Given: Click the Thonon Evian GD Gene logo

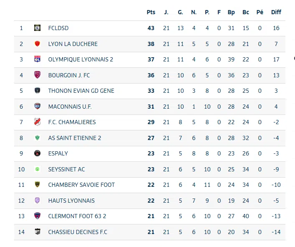Looking at the screenshot, I should point(37,91).
